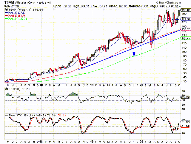Screen dimensions: 191x144
Task: Click the Open 186.00 value
Action: tap(62, 6)
